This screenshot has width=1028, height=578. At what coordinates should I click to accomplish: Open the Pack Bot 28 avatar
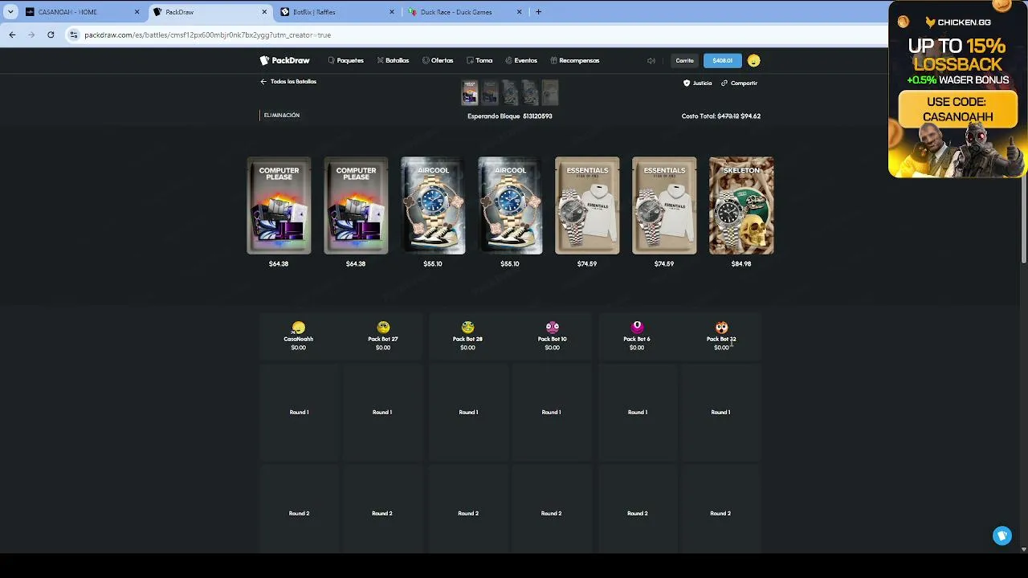(x=468, y=328)
